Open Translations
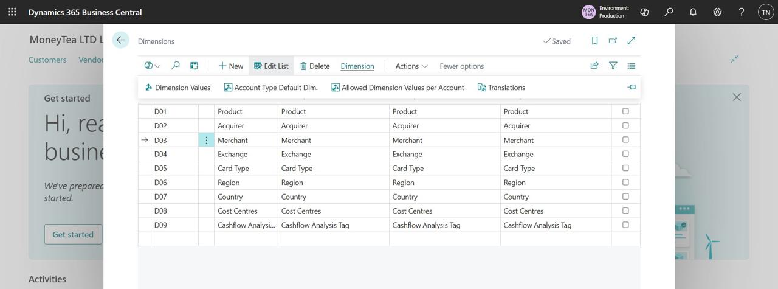Viewport: 778px width, 289px height. (x=501, y=88)
